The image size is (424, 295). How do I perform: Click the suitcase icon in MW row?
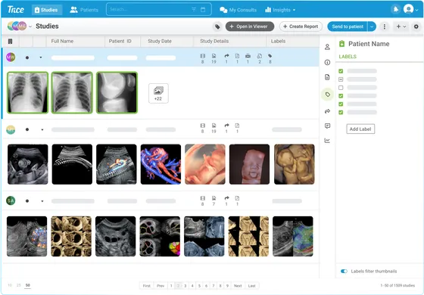pyautogui.click(x=248, y=56)
